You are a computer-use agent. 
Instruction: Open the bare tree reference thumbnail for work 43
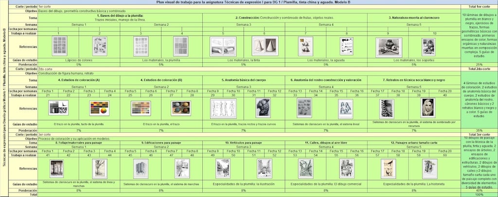(x=99, y=168)
